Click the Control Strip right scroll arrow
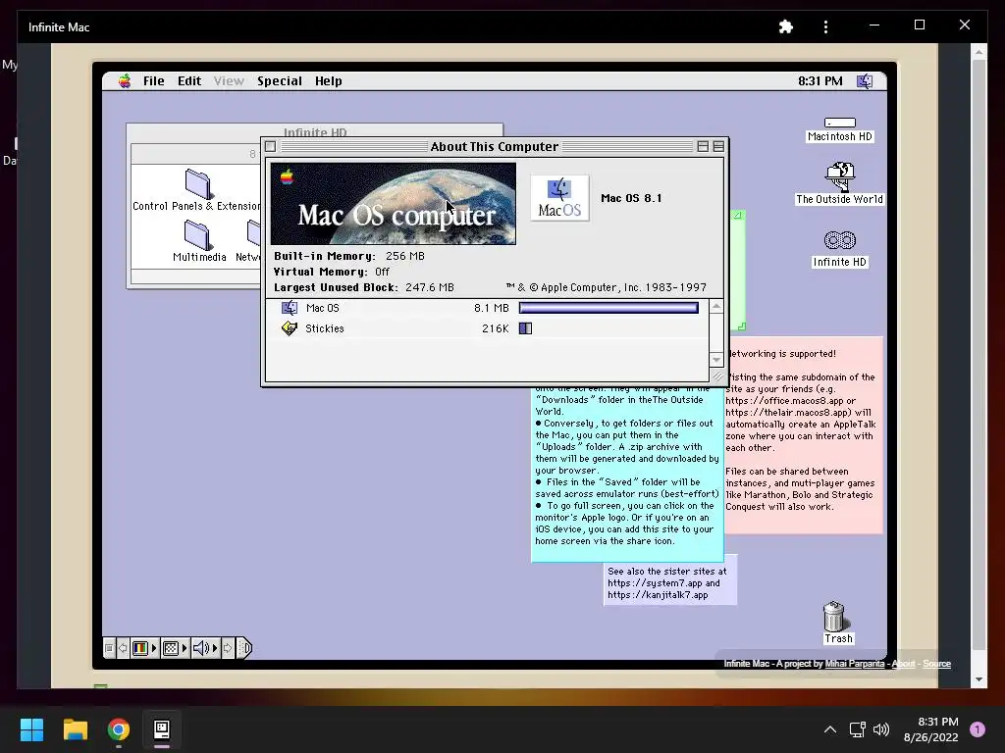1005x753 pixels. [228, 648]
